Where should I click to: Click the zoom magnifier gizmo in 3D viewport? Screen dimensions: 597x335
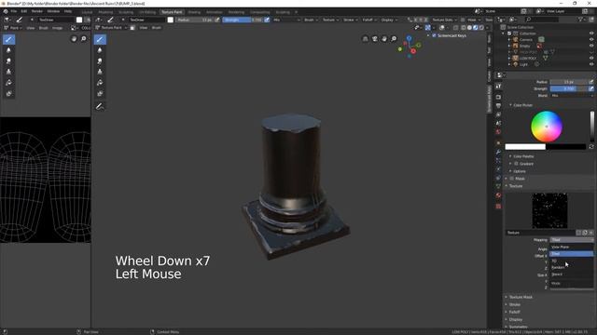(394, 39)
